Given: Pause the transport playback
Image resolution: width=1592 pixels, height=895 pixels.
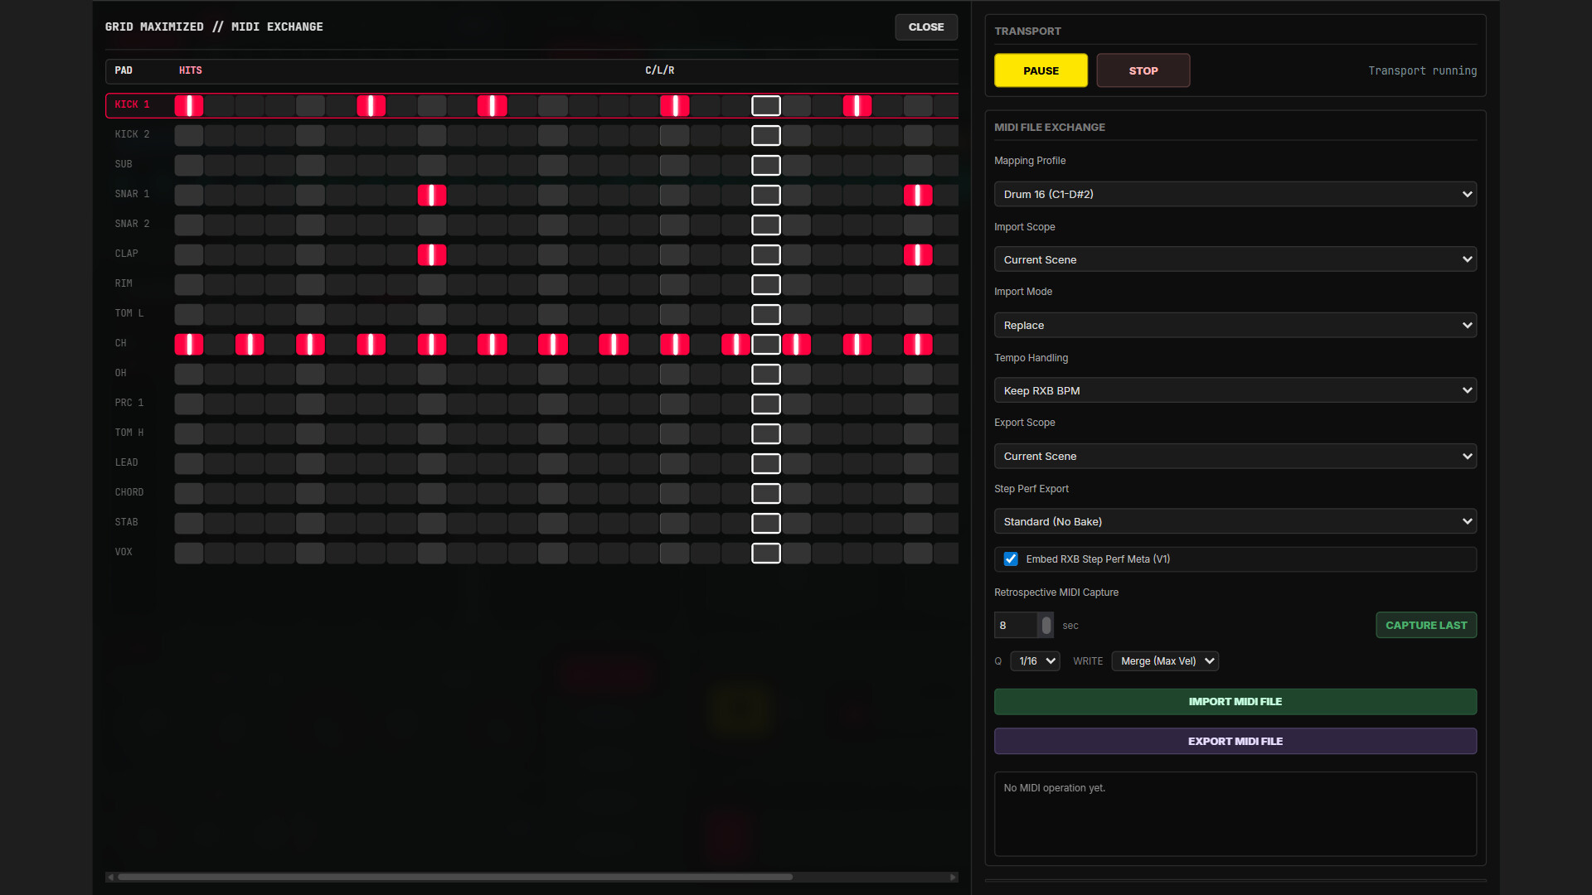Looking at the screenshot, I should click(1041, 70).
